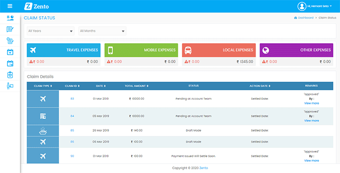The image size is (340, 173).
Task: Open claim ID 84 link
Action: tap(72, 116)
